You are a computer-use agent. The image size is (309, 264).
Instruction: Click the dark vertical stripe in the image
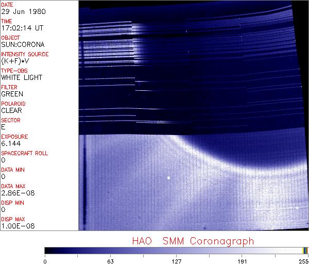[83, 180]
